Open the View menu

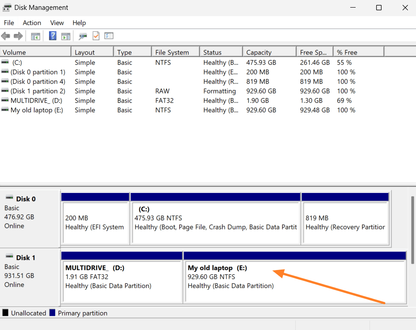(57, 23)
